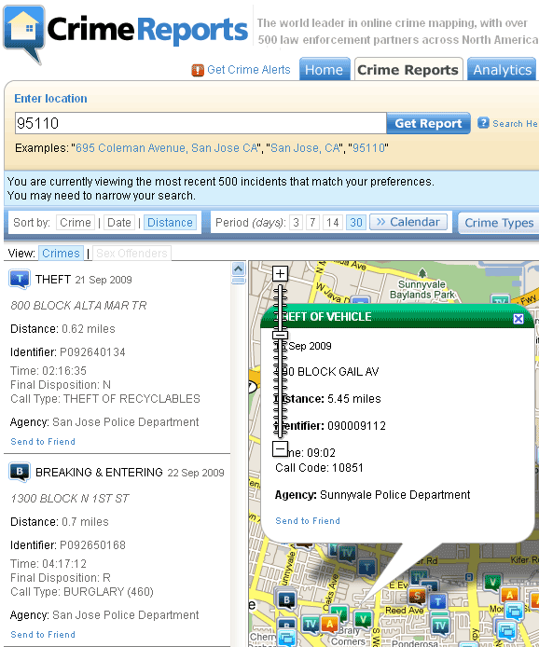Click the multi-incident cluster marker near Cherry label
539x647 pixels.
286,638
